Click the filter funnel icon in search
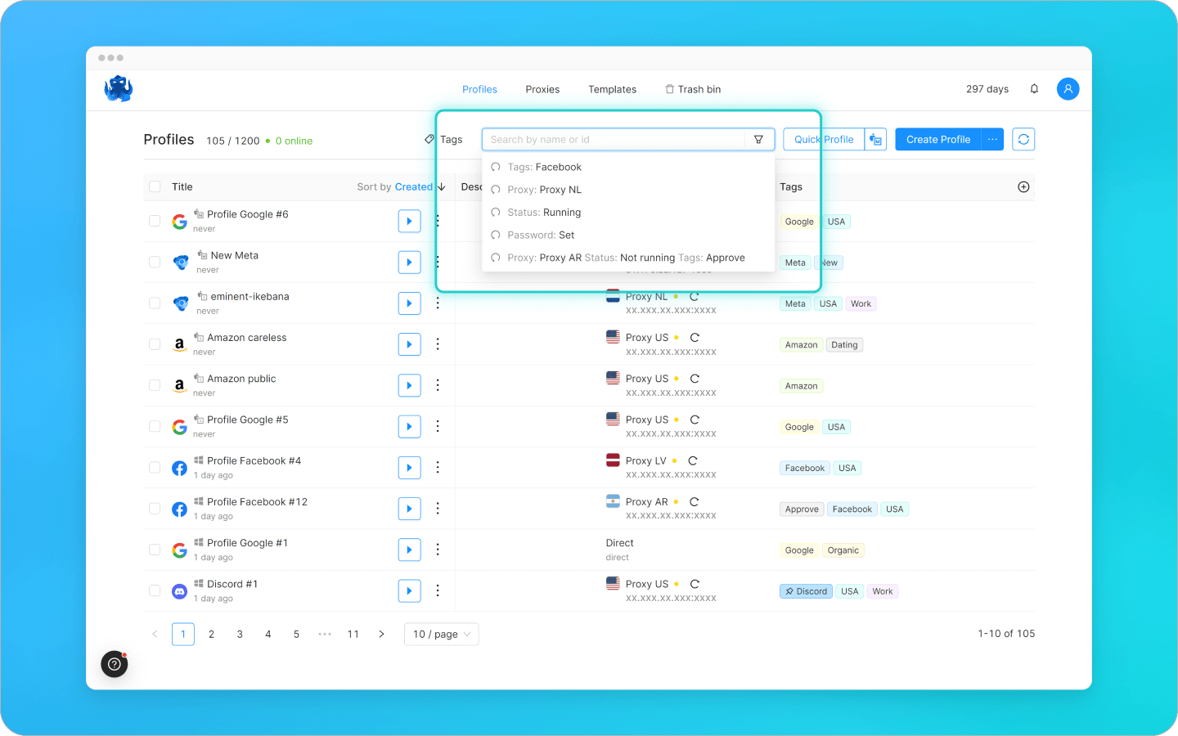Screen dimensions: 1178x736 pos(758,140)
